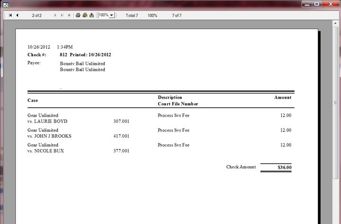Click the vertical scrollbar thumb
Screen dimensions: 341x224
[x=335, y=103]
